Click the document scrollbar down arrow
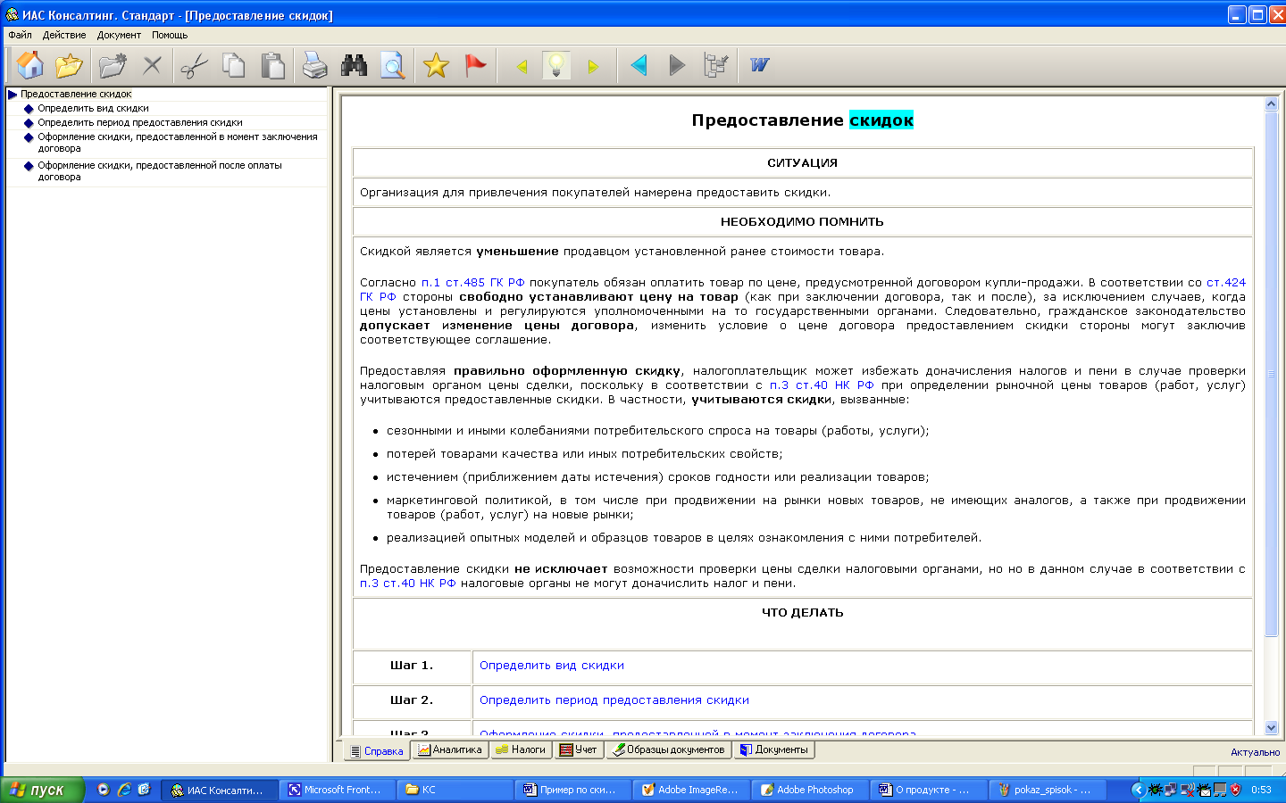This screenshot has width=1286, height=803. 1272,728
